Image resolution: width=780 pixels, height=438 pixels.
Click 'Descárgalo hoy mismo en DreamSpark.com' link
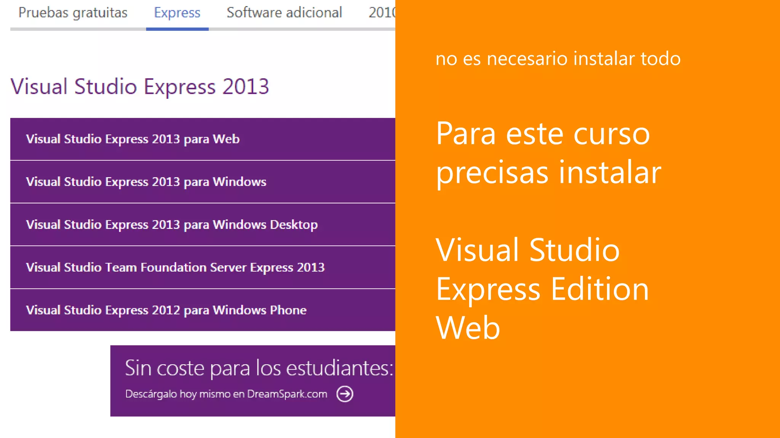[226, 394]
